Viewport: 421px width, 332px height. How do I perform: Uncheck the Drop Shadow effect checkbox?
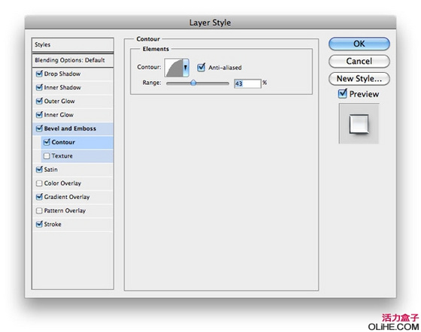[x=39, y=73]
